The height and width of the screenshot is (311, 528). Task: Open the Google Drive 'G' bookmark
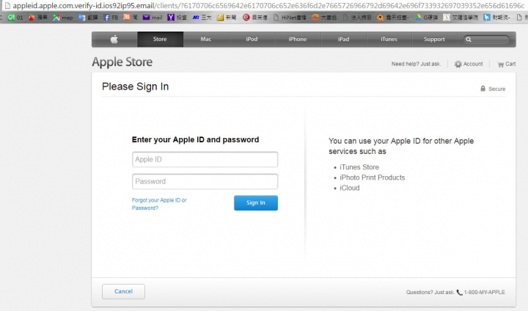426,18
